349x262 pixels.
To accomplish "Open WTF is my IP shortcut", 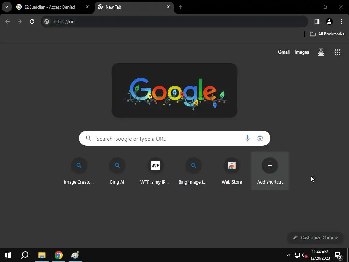I will (x=155, y=171).
